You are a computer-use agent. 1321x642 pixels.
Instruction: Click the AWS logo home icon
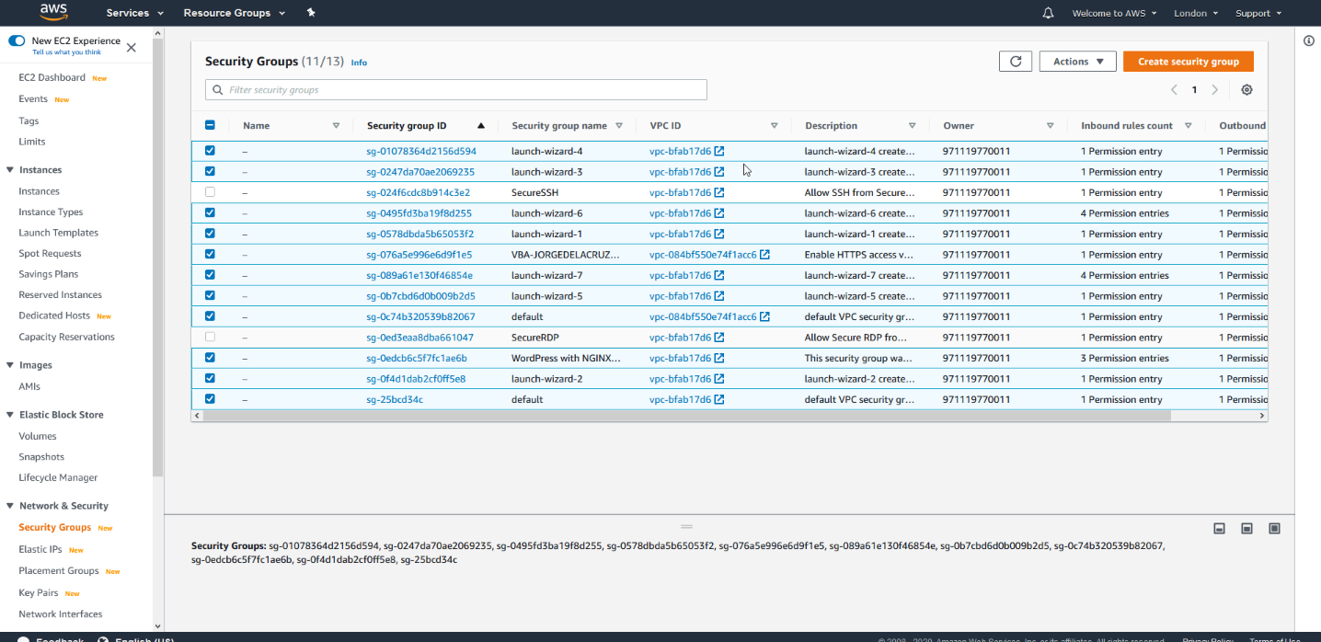[54, 13]
